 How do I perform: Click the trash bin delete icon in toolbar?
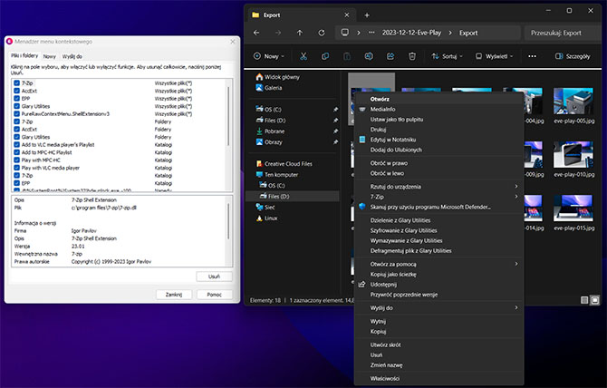412,56
